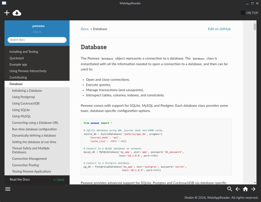
Task: Jump to Using Postgresql section
Action: (24, 97)
